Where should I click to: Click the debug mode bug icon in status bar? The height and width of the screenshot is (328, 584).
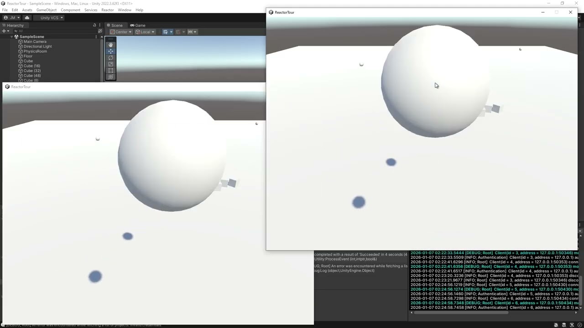556,325
